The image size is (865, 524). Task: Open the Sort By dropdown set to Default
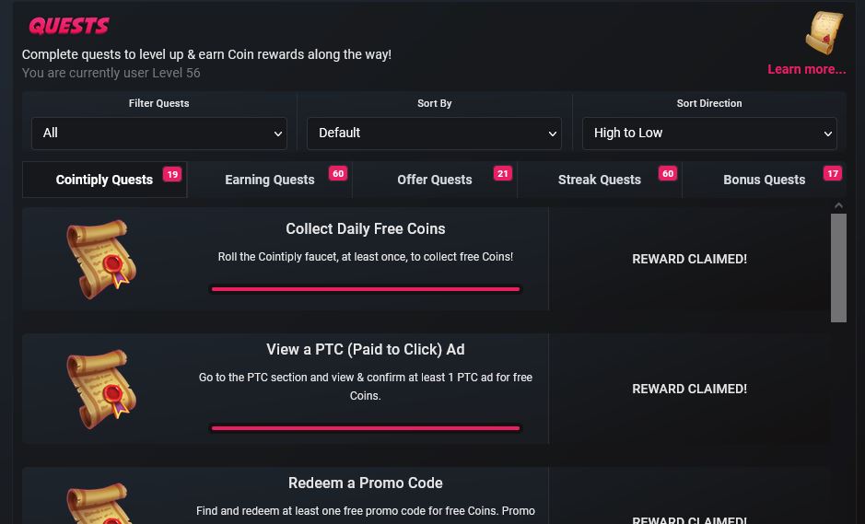[434, 133]
